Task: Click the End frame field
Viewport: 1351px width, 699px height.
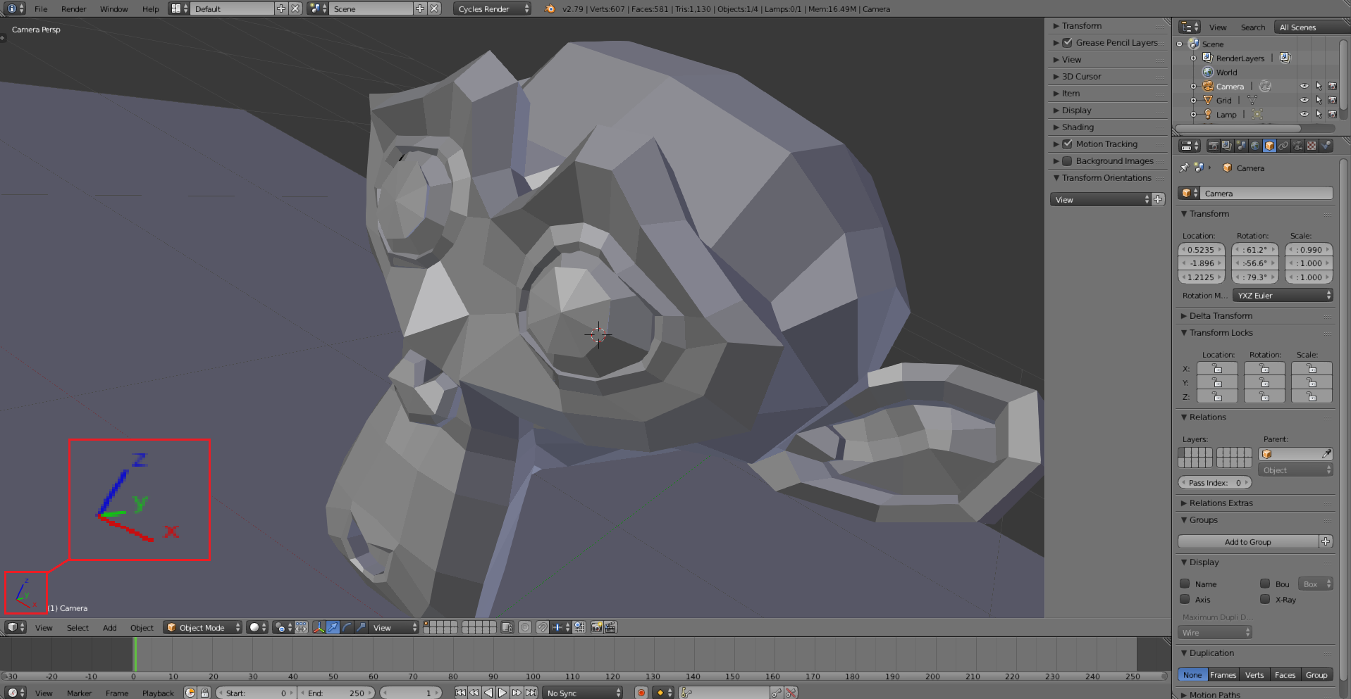Action: 336,693
